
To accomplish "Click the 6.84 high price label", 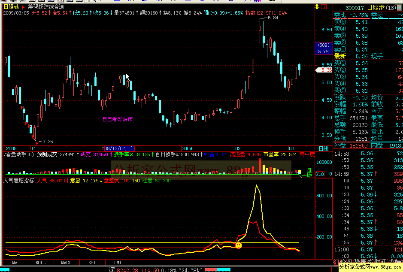I will 273,18.
